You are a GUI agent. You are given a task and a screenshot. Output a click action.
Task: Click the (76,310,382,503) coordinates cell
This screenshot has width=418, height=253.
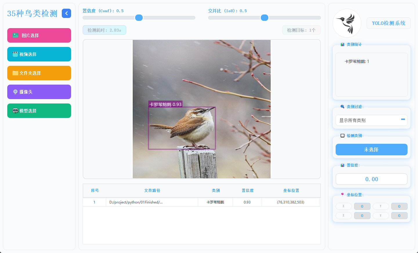pyautogui.click(x=291, y=202)
